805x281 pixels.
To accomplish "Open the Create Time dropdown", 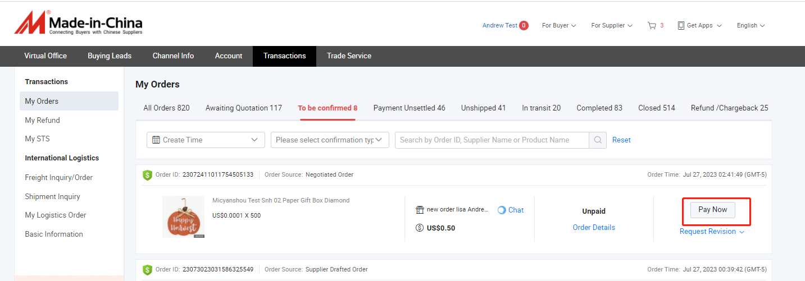I will click(x=206, y=140).
